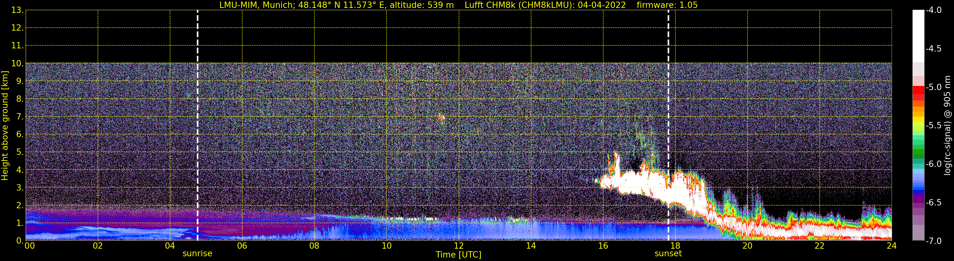Click the time axis tick label '04'

(170, 246)
